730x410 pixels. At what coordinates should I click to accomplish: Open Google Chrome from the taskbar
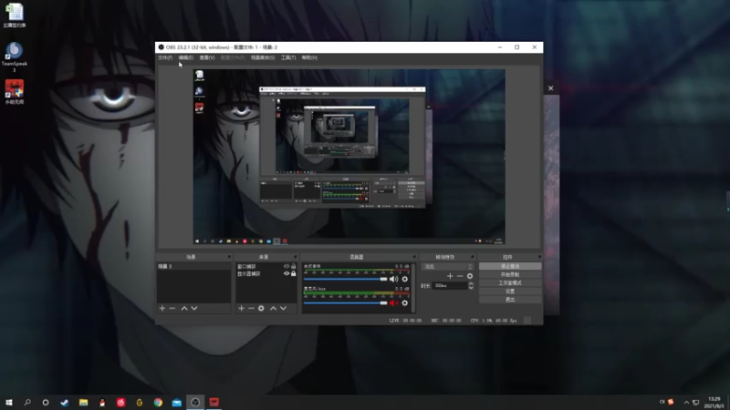tap(158, 402)
